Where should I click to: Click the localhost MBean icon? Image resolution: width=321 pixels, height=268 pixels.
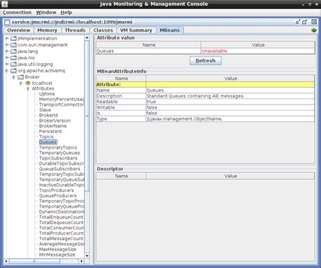(x=28, y=83)
